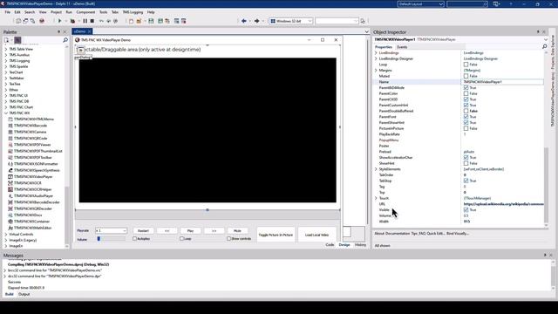Click the Open file toolbar icon

[x=139, y=21]
